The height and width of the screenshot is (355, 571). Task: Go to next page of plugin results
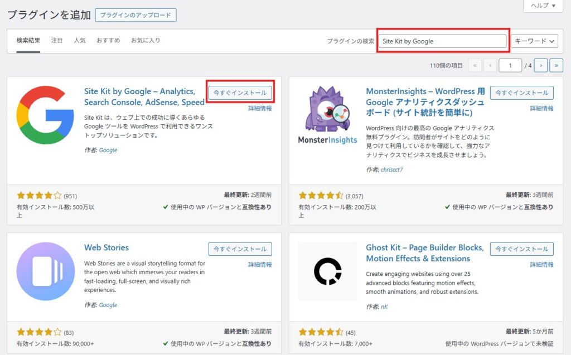[541, 66]
